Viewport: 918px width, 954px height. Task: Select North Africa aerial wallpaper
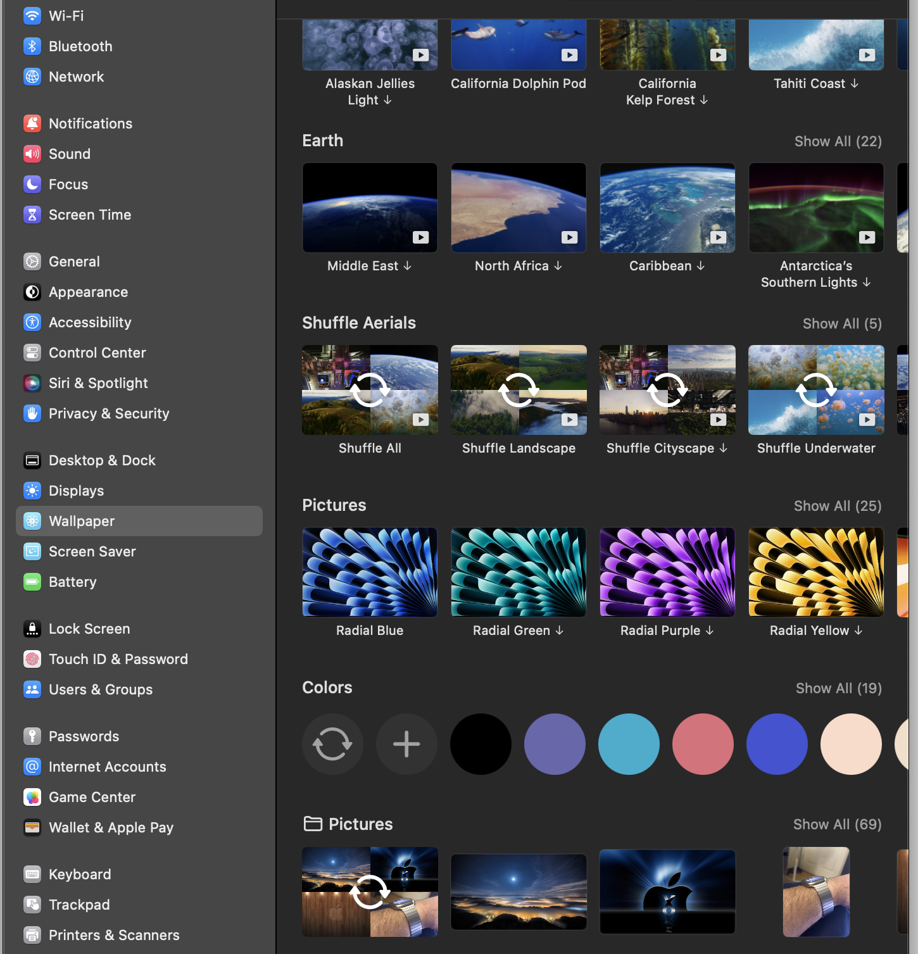click(519, 208)
